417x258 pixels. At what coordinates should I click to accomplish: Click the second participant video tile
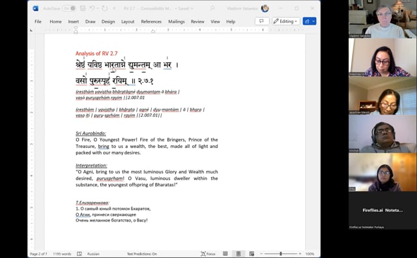click(x=382, y=57)
